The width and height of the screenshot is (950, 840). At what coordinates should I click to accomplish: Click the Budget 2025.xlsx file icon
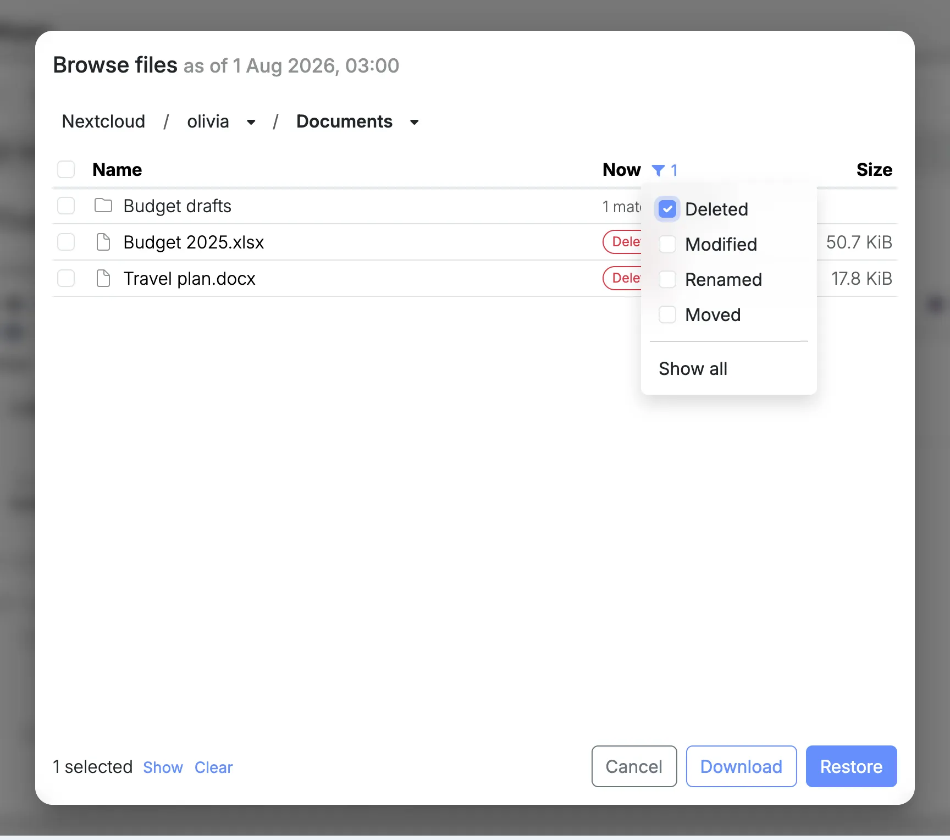(103, 242)
